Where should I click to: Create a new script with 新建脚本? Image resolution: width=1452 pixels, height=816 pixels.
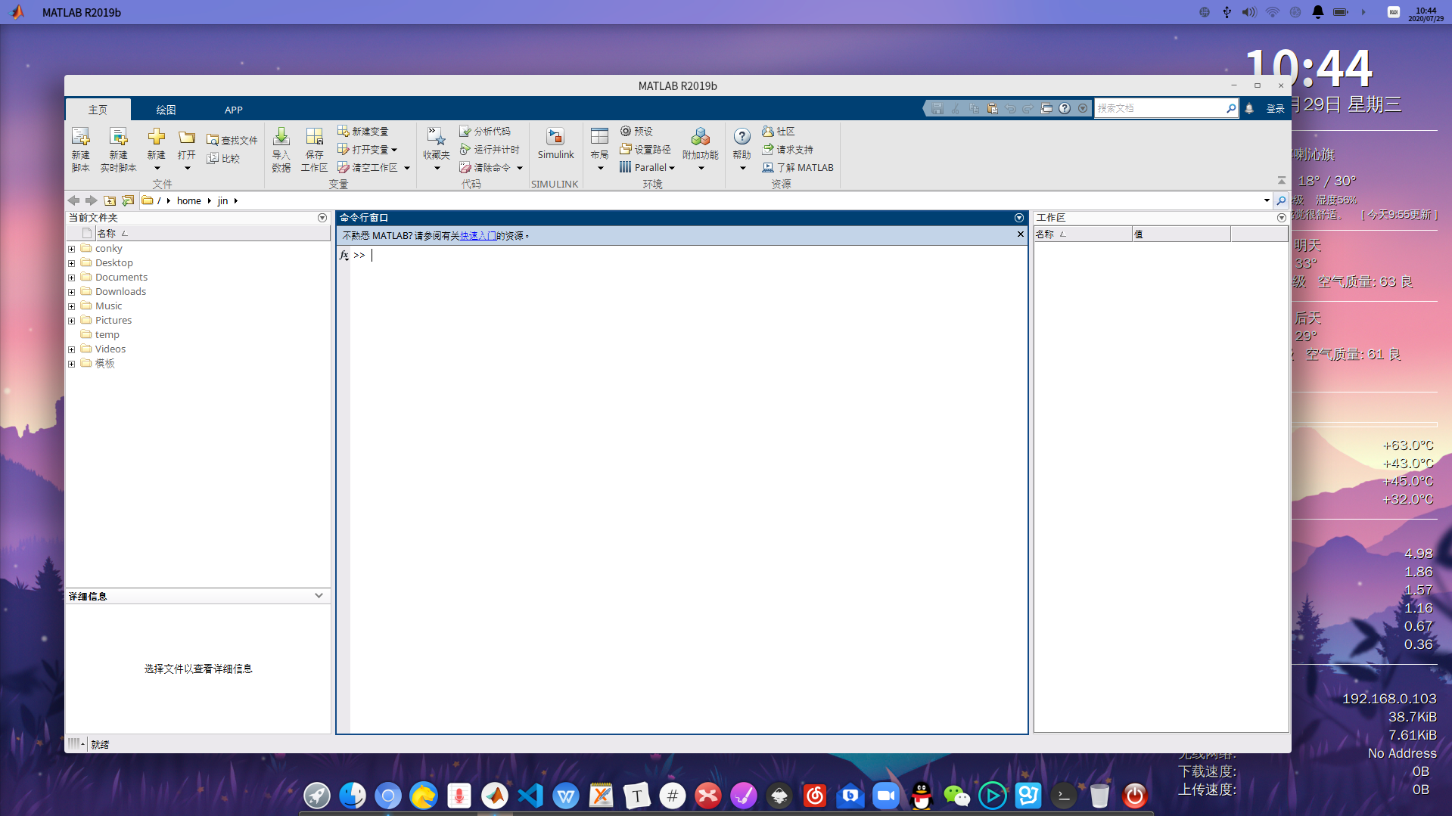[x=80, y=150]
